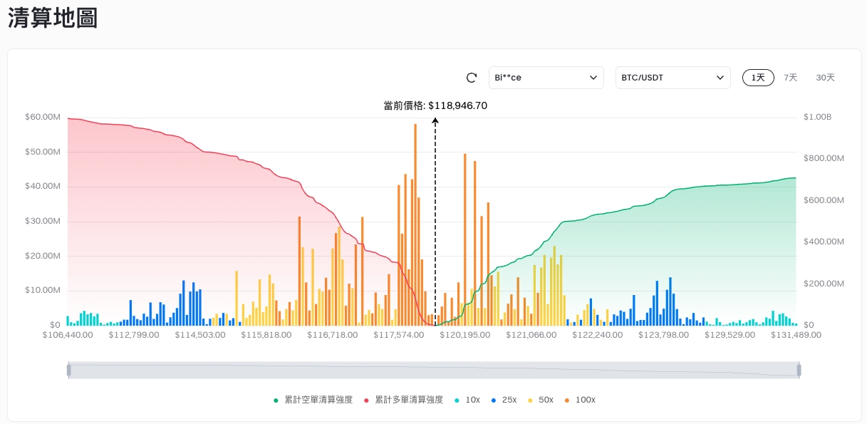Click the refresh chart icon
This screenshot has height=424, width=867.
tap(471, 78)
